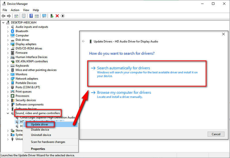Viewport: 230px width, 158px height.
Task: Expand the Display adapters category
Action: click(x=8, y=44)
